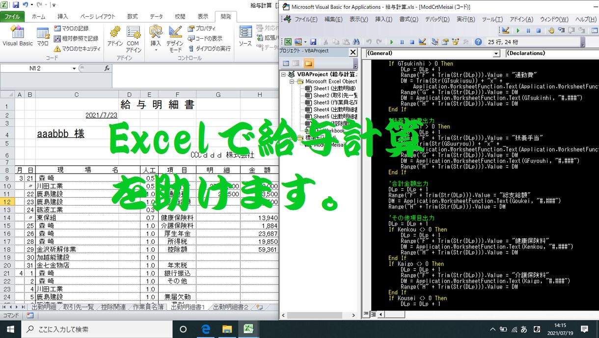
Task: Switch to the 数式 ribbon tab
Action: point(133,16)
